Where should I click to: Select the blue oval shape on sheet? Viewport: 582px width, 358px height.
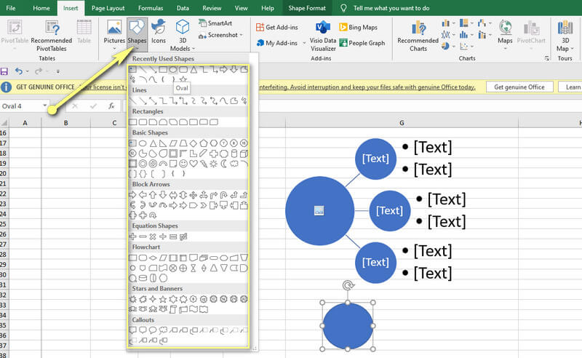348,326
